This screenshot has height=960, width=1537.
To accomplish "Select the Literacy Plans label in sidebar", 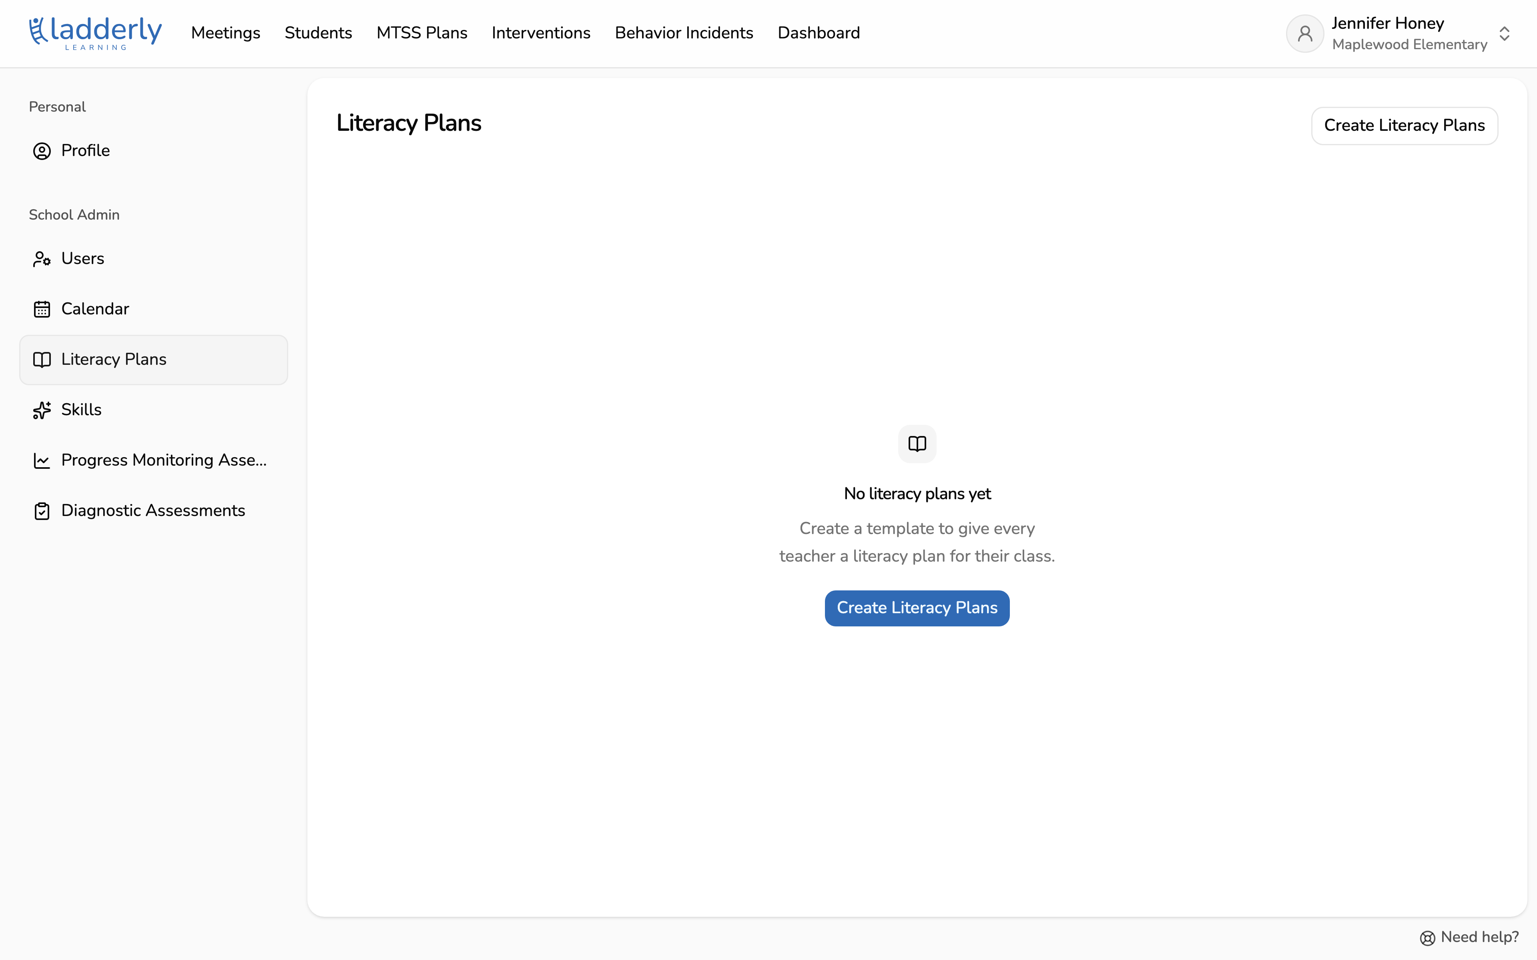I will coord(114,359).
